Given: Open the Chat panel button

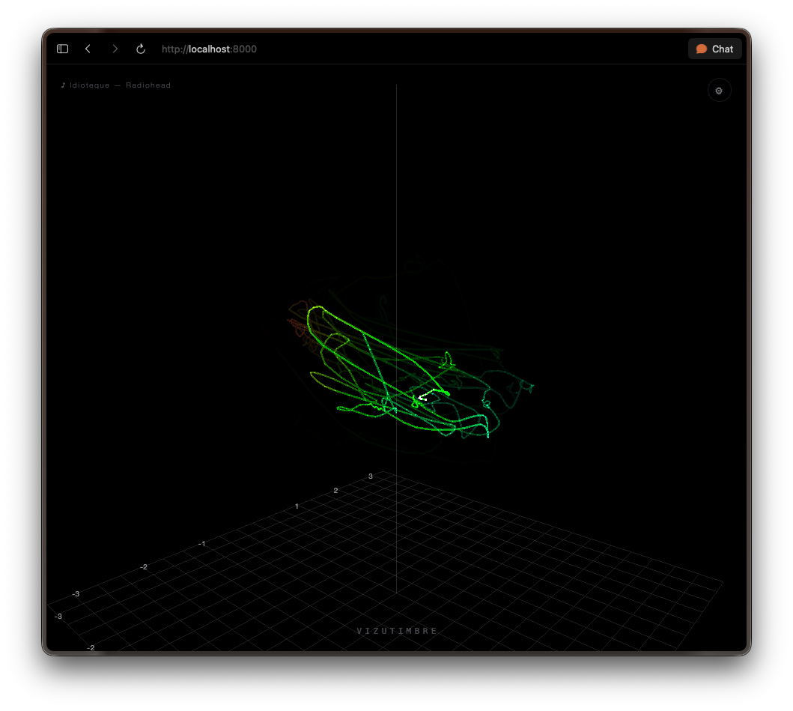Looking at the screenshot, I should (714, 49).
